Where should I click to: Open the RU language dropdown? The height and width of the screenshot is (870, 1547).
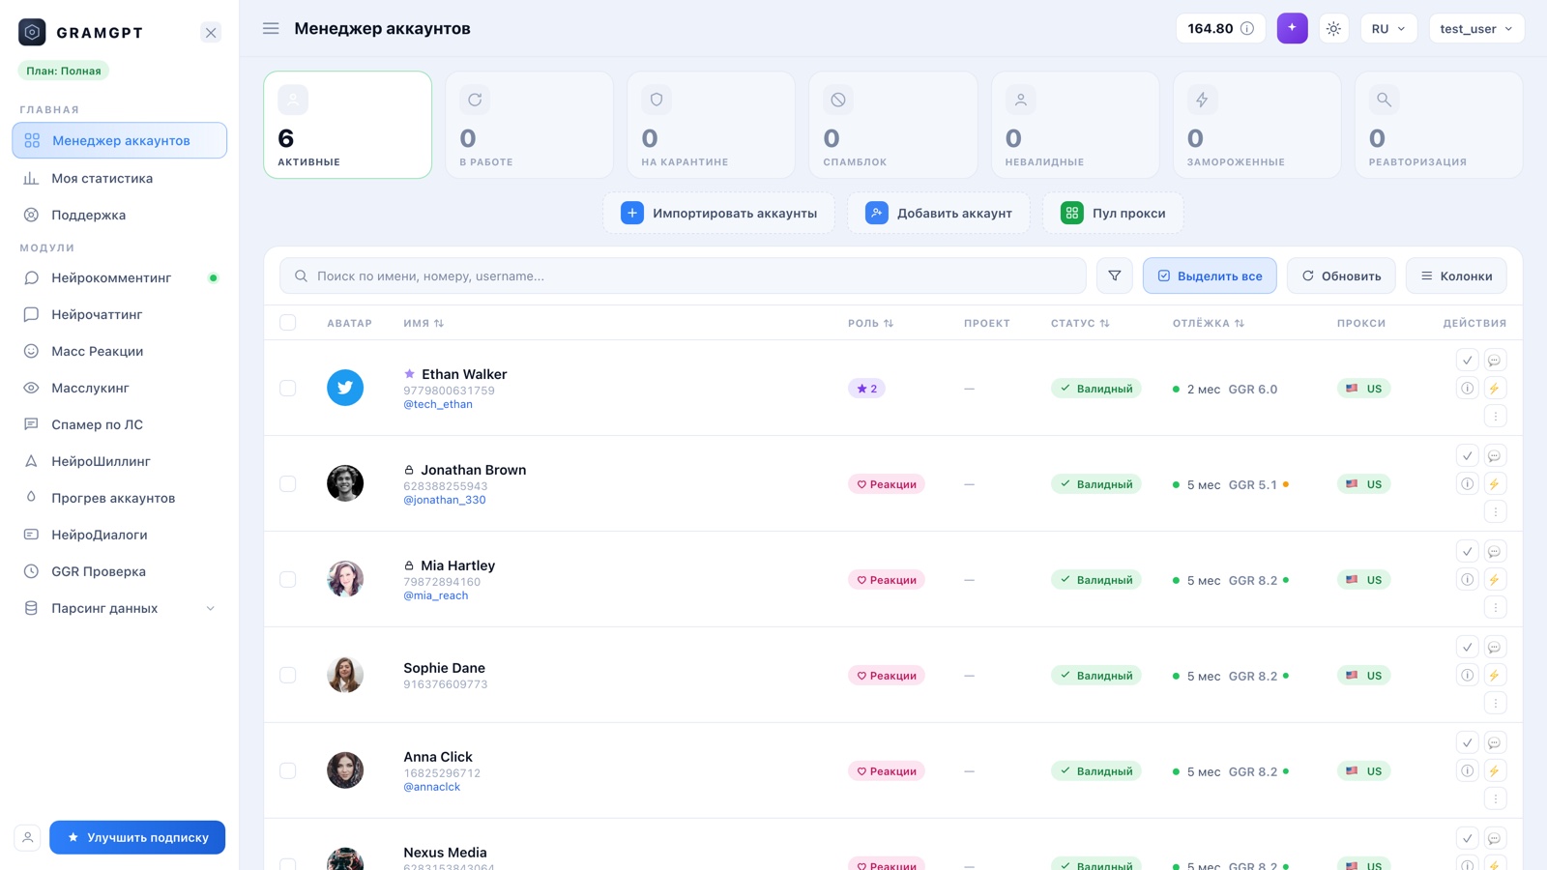(1388, 29)
